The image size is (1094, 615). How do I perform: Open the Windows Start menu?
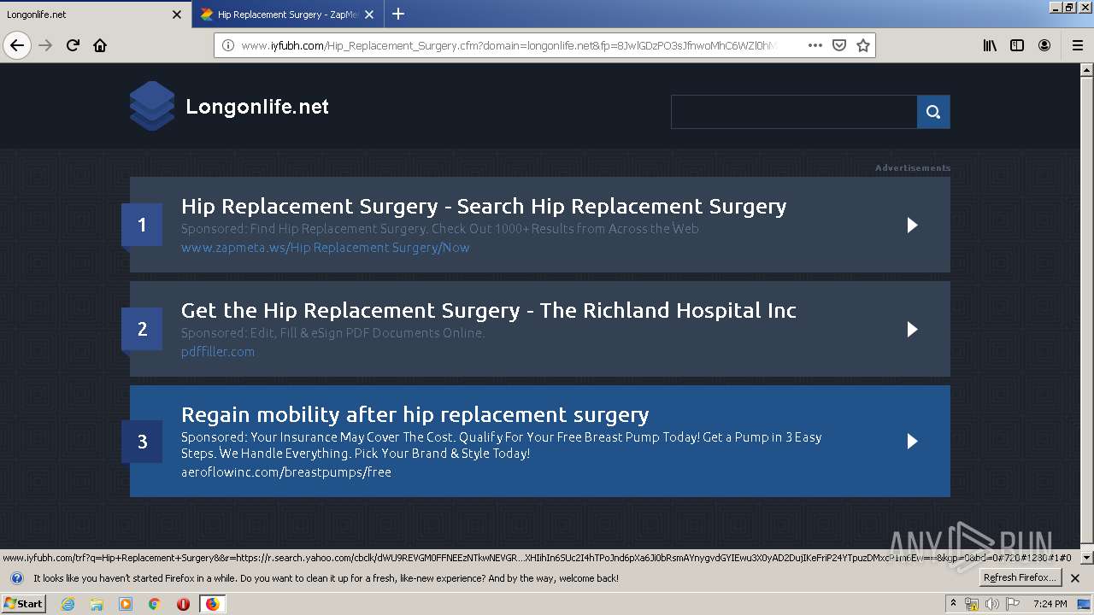[x=23, y=603]
